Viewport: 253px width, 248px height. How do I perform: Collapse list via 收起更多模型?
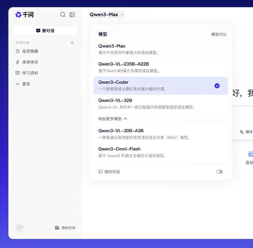pos(113,119)
